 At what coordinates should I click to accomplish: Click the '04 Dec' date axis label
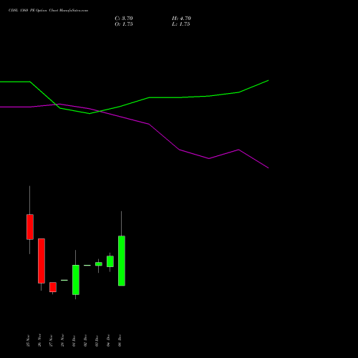pos(108,341)
